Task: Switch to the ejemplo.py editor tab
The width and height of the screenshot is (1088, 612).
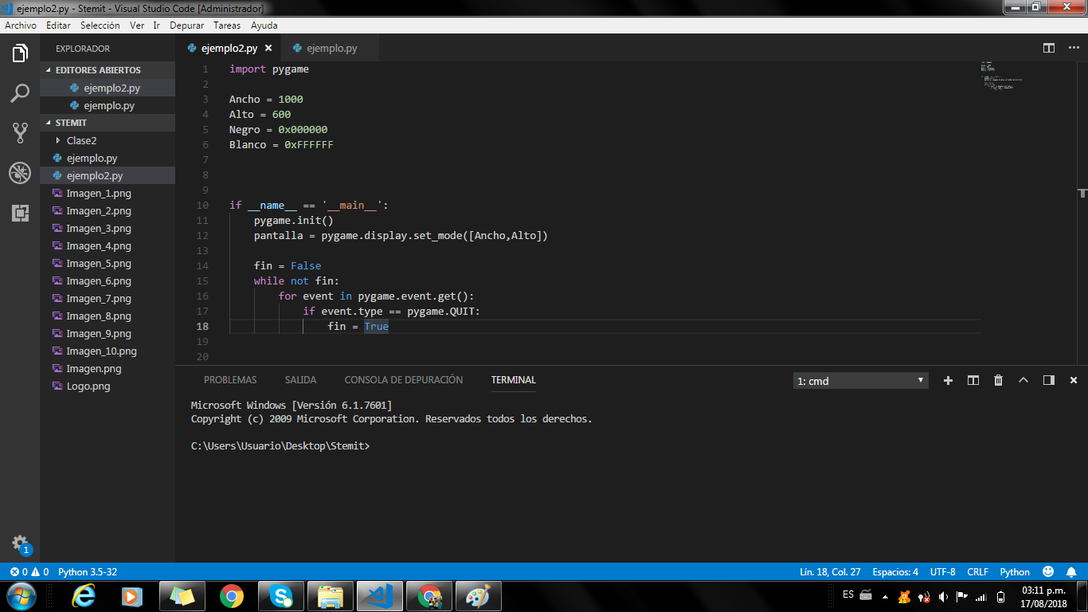Action: pyautogui.click(x=331, y=48)
